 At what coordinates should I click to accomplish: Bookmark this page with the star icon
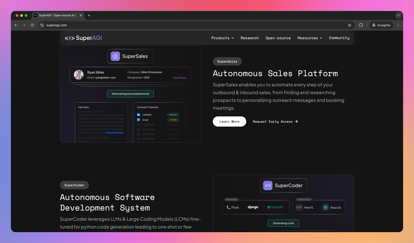349,25
